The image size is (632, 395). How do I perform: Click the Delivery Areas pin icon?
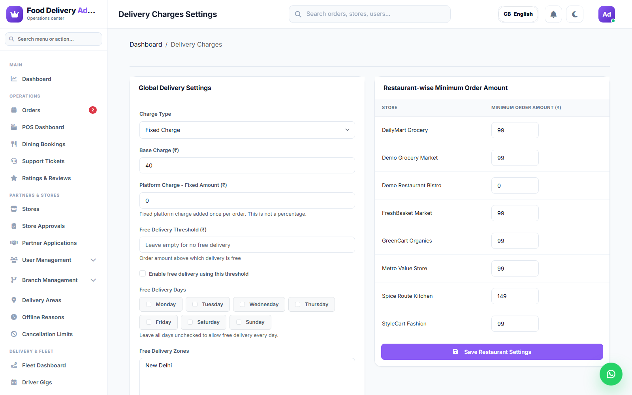14,300
